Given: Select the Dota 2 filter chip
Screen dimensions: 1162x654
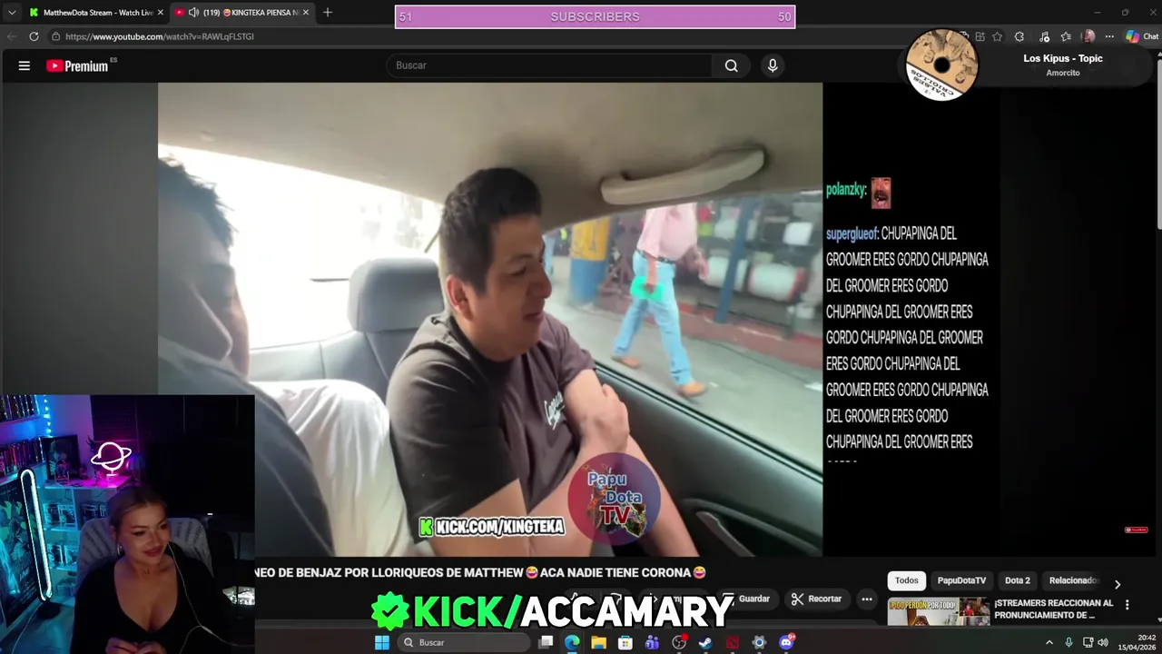Looking at the screenshot, I should 1018,580.
